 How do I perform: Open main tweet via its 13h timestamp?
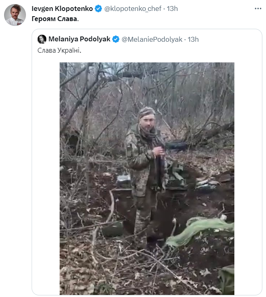click(172, 9)
